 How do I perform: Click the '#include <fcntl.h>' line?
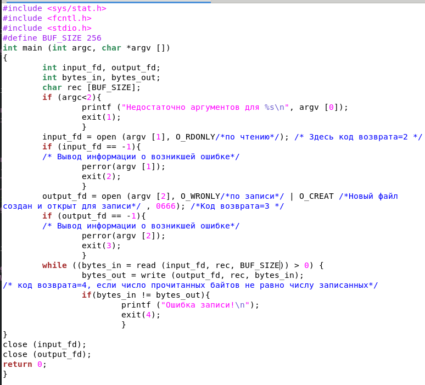point(47,18)
